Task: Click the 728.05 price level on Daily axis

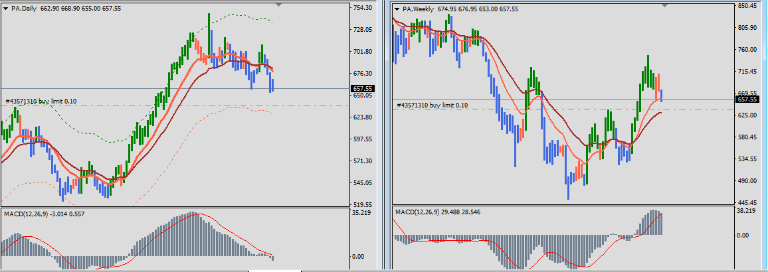Action: pos(363,30)
